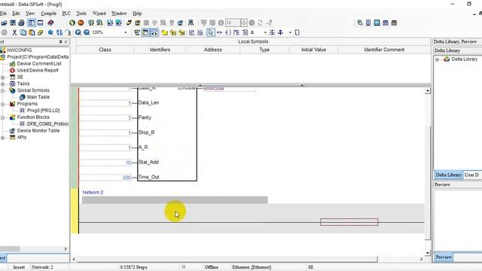482x271 pixels.
Task: Expand the APIs tree node
Action: pos(3,138)
